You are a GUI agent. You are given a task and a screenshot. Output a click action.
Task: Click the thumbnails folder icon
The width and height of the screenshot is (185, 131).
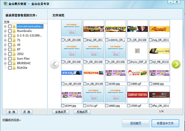pyautogui.click(x=14, y=31)
